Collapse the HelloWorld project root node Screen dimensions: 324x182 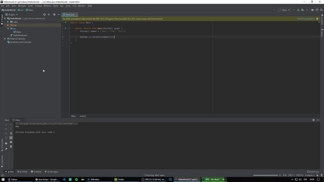pyautogui.click(x=5, y=18)
